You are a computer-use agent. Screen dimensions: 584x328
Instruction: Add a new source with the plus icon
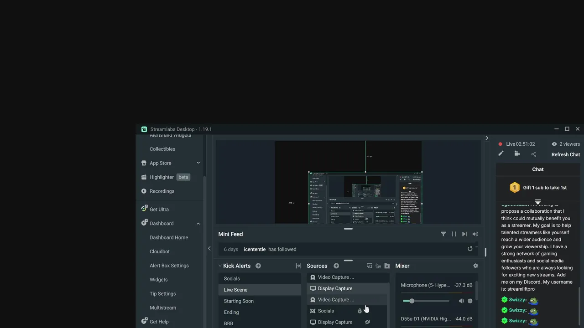[x=336, y=266]
